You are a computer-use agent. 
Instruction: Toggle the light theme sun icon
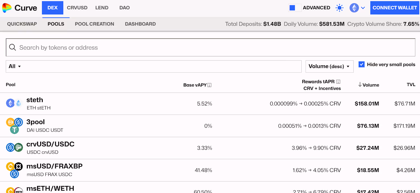click(339, 8)
